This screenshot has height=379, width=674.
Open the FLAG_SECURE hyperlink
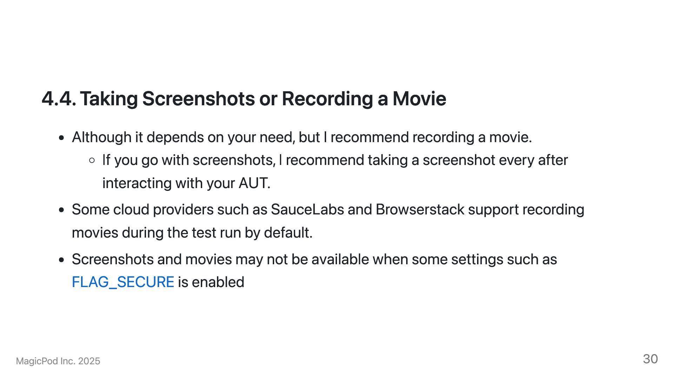(123, 282)
